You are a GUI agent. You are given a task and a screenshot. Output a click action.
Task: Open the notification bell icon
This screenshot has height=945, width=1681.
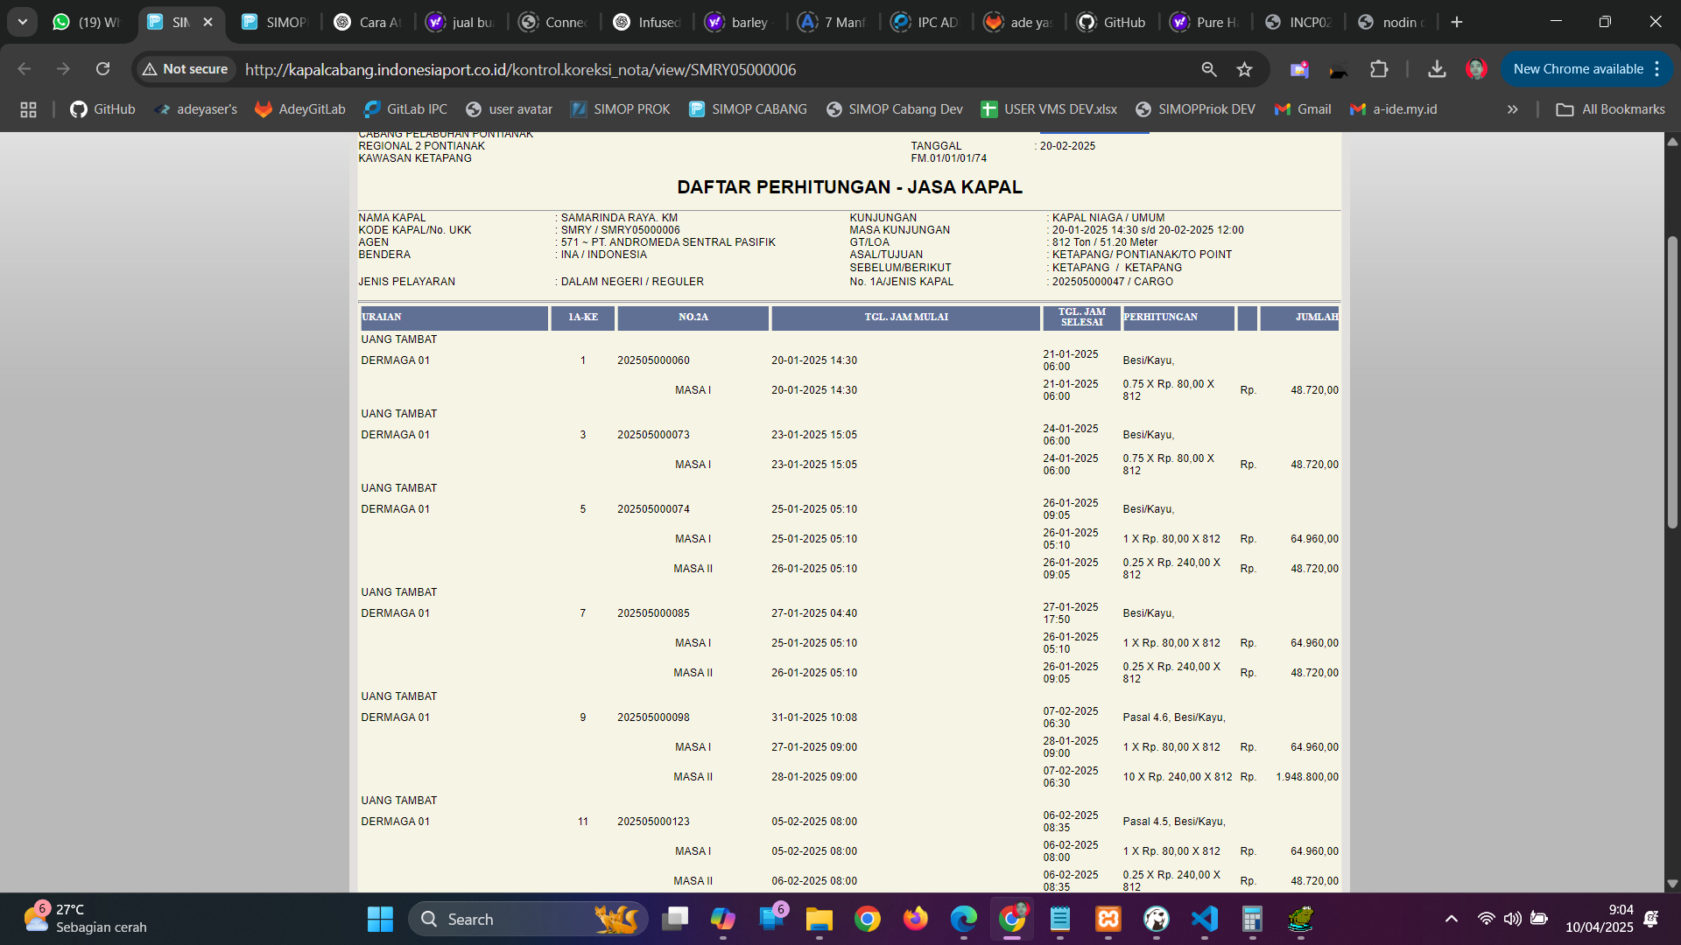point(1651,919)
